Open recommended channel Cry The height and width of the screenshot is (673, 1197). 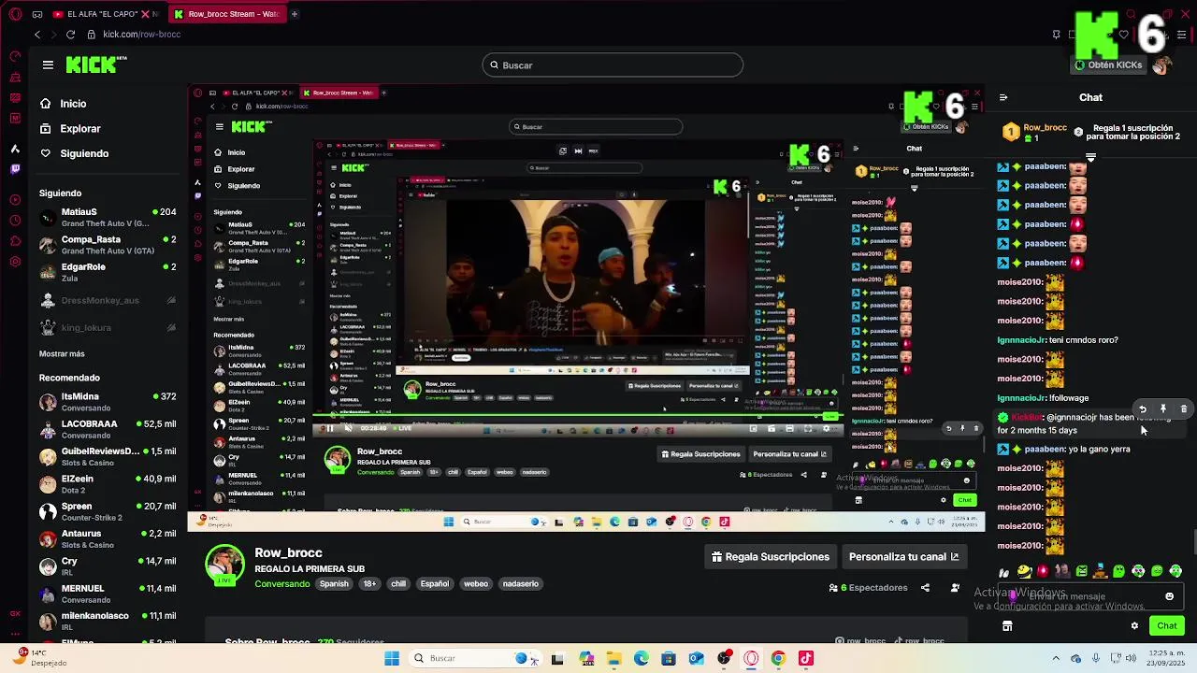[108, 566]
